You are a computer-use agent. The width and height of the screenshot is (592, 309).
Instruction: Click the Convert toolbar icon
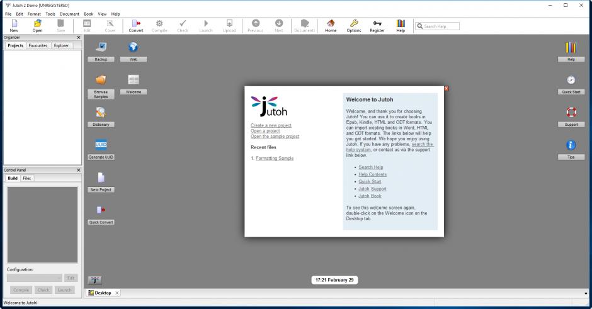point(136,26)
